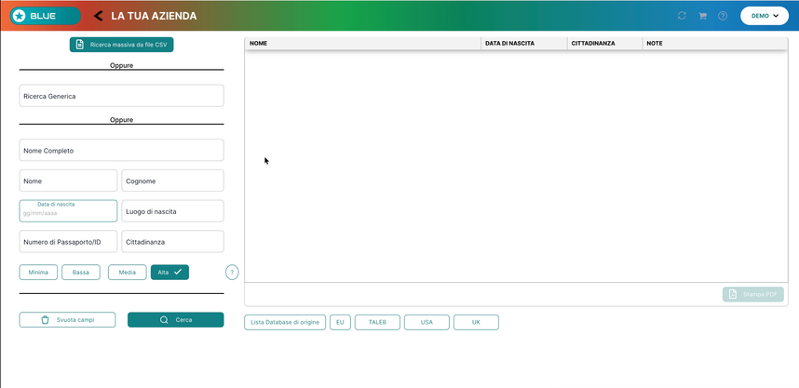This screenshot has height=388, width=799.
Task: Open the DEMO user dropdown
Action: coord(765,16)
